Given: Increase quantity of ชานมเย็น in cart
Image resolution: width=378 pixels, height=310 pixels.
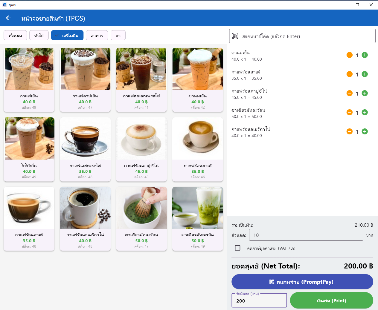Looking at the screenshot, I should (x=365, y=55).
